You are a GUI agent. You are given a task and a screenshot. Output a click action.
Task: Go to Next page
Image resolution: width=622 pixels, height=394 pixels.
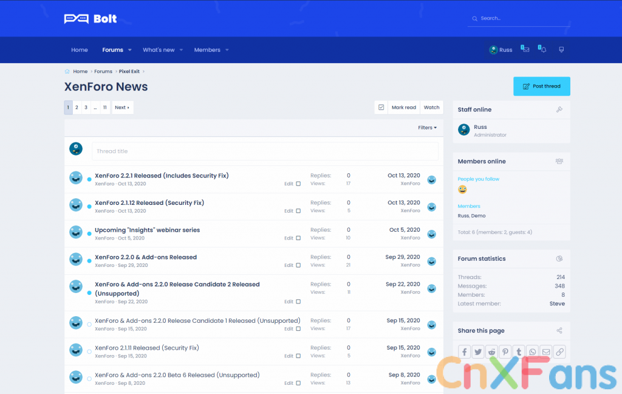tap(122, 108)
